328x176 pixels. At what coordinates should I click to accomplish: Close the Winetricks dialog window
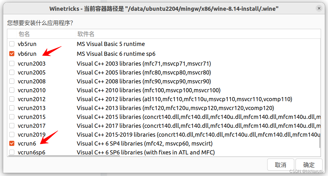(319, 8)
